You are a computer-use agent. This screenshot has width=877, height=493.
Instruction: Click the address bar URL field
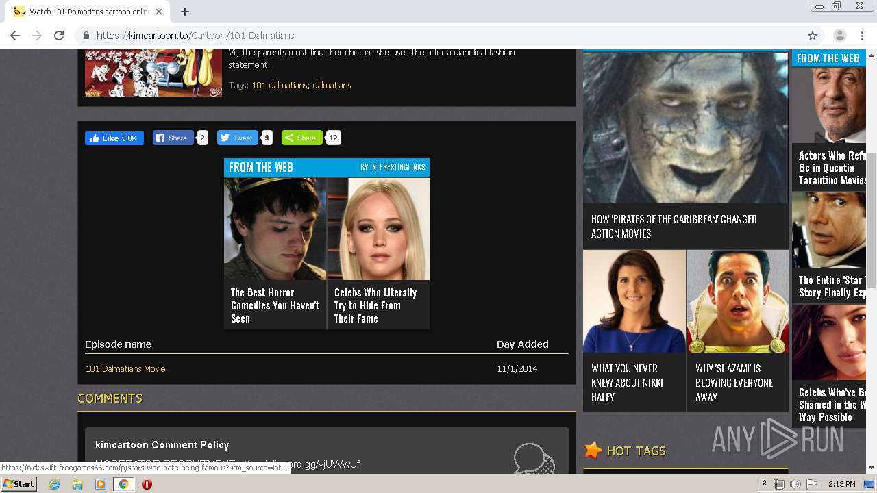pyautogui.click(x=438, y=36)
